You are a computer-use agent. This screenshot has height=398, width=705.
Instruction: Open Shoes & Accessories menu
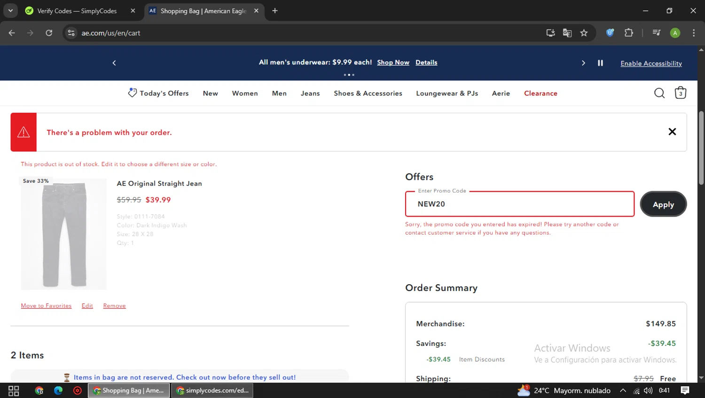368,93
